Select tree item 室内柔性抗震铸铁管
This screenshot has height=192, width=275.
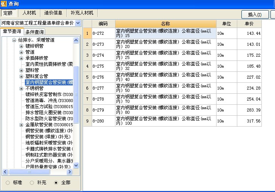49,64
